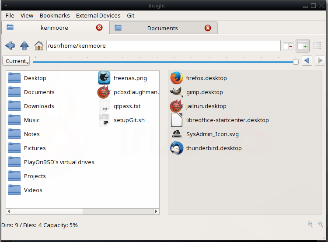Viewport: 328px width, 242px height.
Task: Open the firefox.desktop file
Action: pos(206,78)
